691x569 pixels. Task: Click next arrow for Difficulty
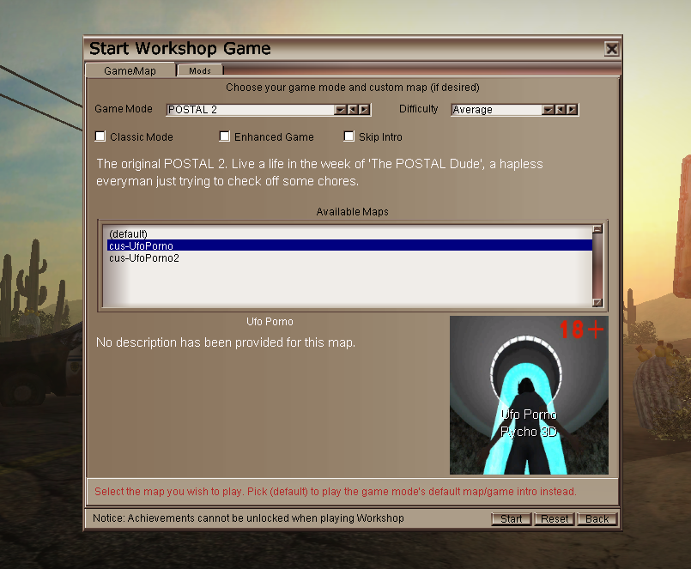[572, 109]
